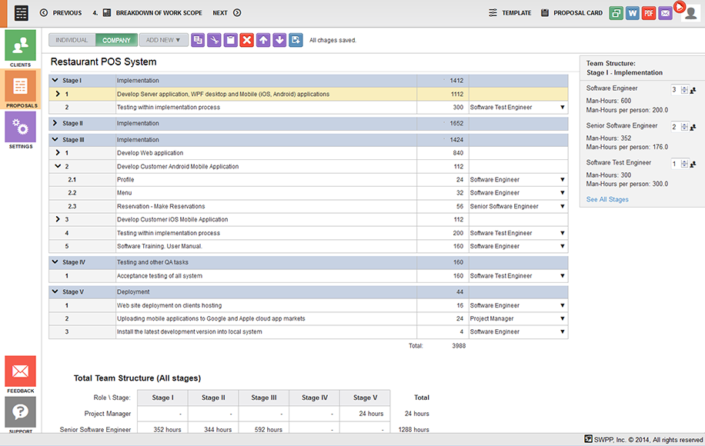Collapse Stage V section
The width and height of the screenshot is (705, 446).
[x=55, y=291]
